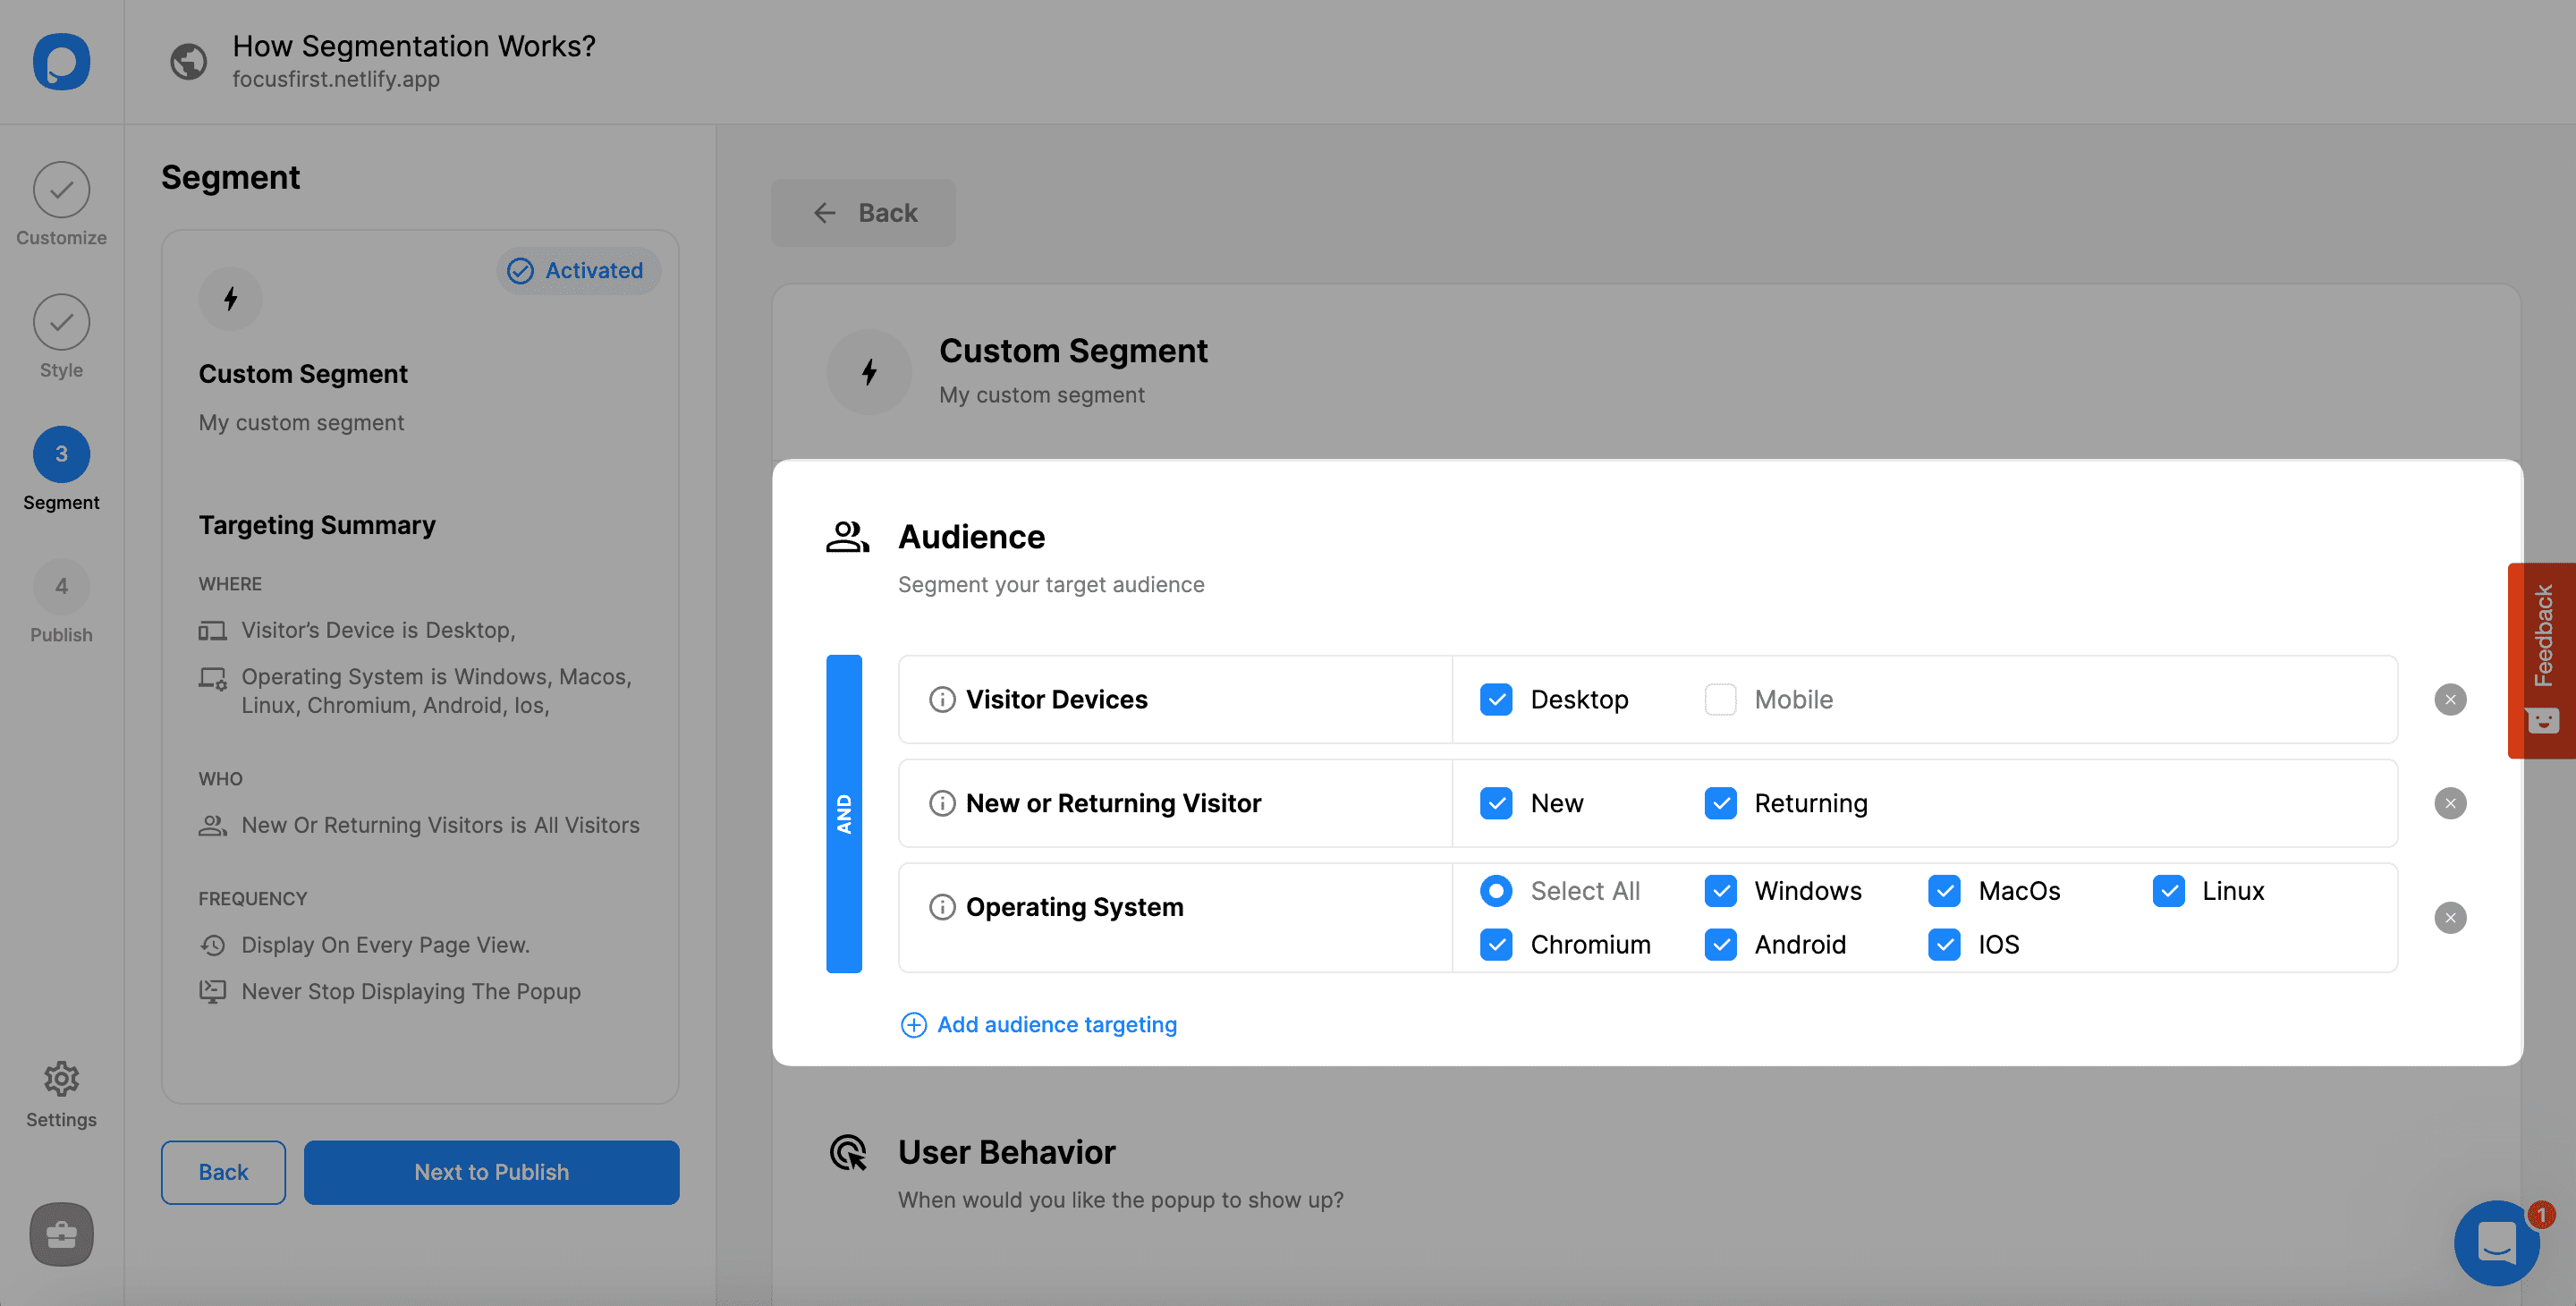The image size is (2576, 1306).
Task: Open the Publish step icon
Action: 60,586
